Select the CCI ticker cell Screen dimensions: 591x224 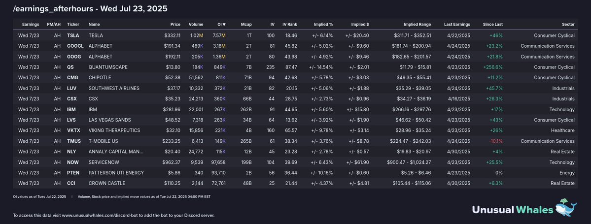point(71,183)
